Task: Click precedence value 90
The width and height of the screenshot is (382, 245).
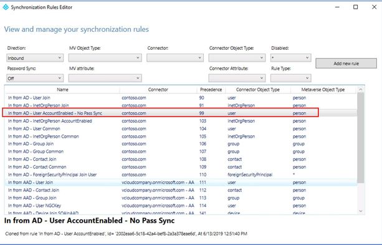Action: (201, 98)
